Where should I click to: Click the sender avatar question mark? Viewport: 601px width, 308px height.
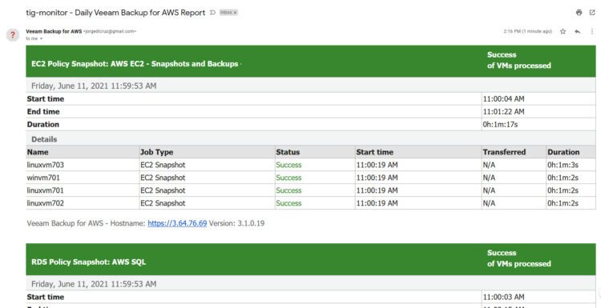tap(13, 35)
